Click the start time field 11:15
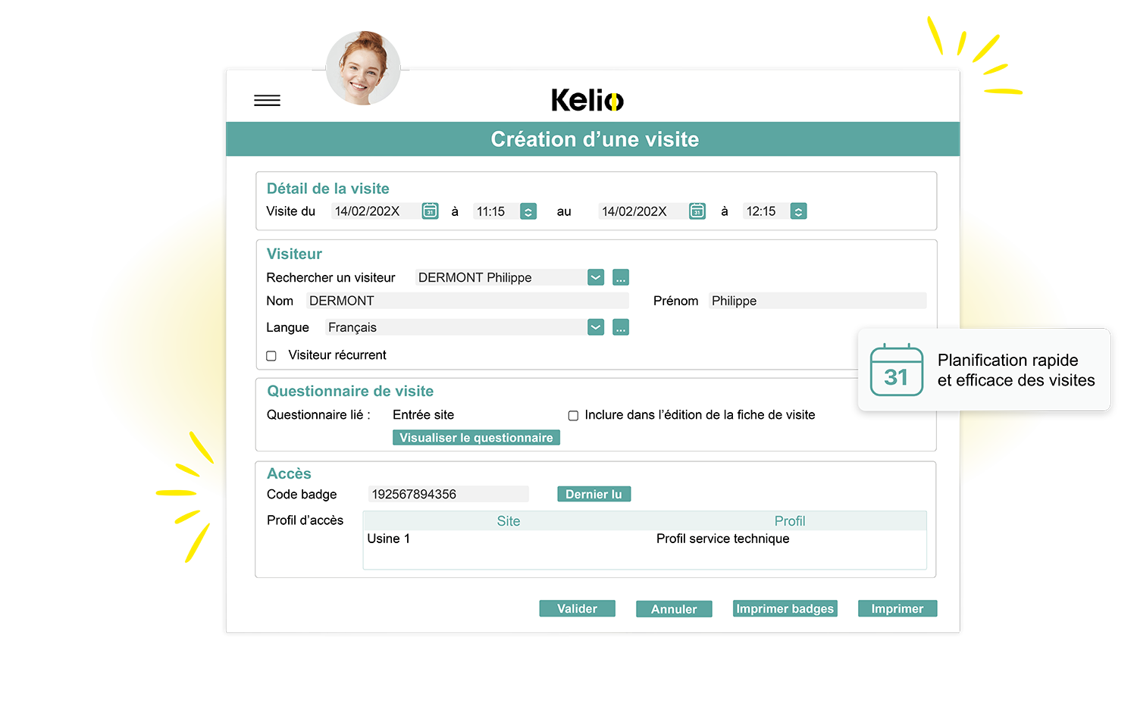Image resolution: width=1137 pixels, height=712 pixels. [x=496, y=211]
